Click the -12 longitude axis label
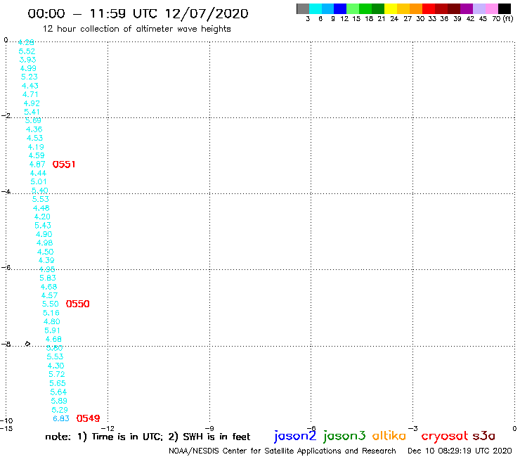The width and height of the screenshot is (520, 457). click(x=108, y=428)
